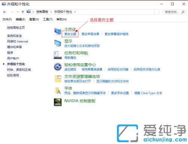Click the Fonts folder icon

[58, 91]
